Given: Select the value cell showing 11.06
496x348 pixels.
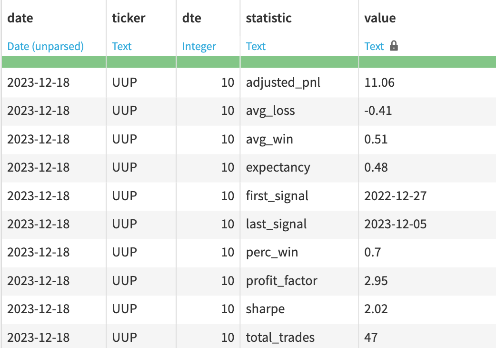Looking at the screenshot, I should (x=379, y=82).
